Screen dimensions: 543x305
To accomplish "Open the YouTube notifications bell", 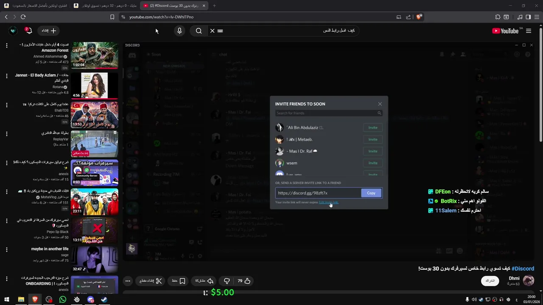I will point(28,30).
